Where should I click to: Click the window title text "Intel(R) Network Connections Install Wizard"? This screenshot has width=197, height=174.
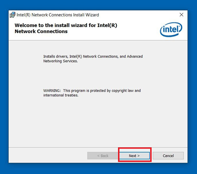pyautogui.click(x=58, y=15)
